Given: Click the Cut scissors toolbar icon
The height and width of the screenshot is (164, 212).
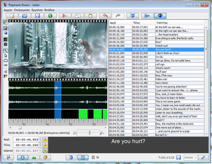Looking at the screenshot, I should point(66,16).
